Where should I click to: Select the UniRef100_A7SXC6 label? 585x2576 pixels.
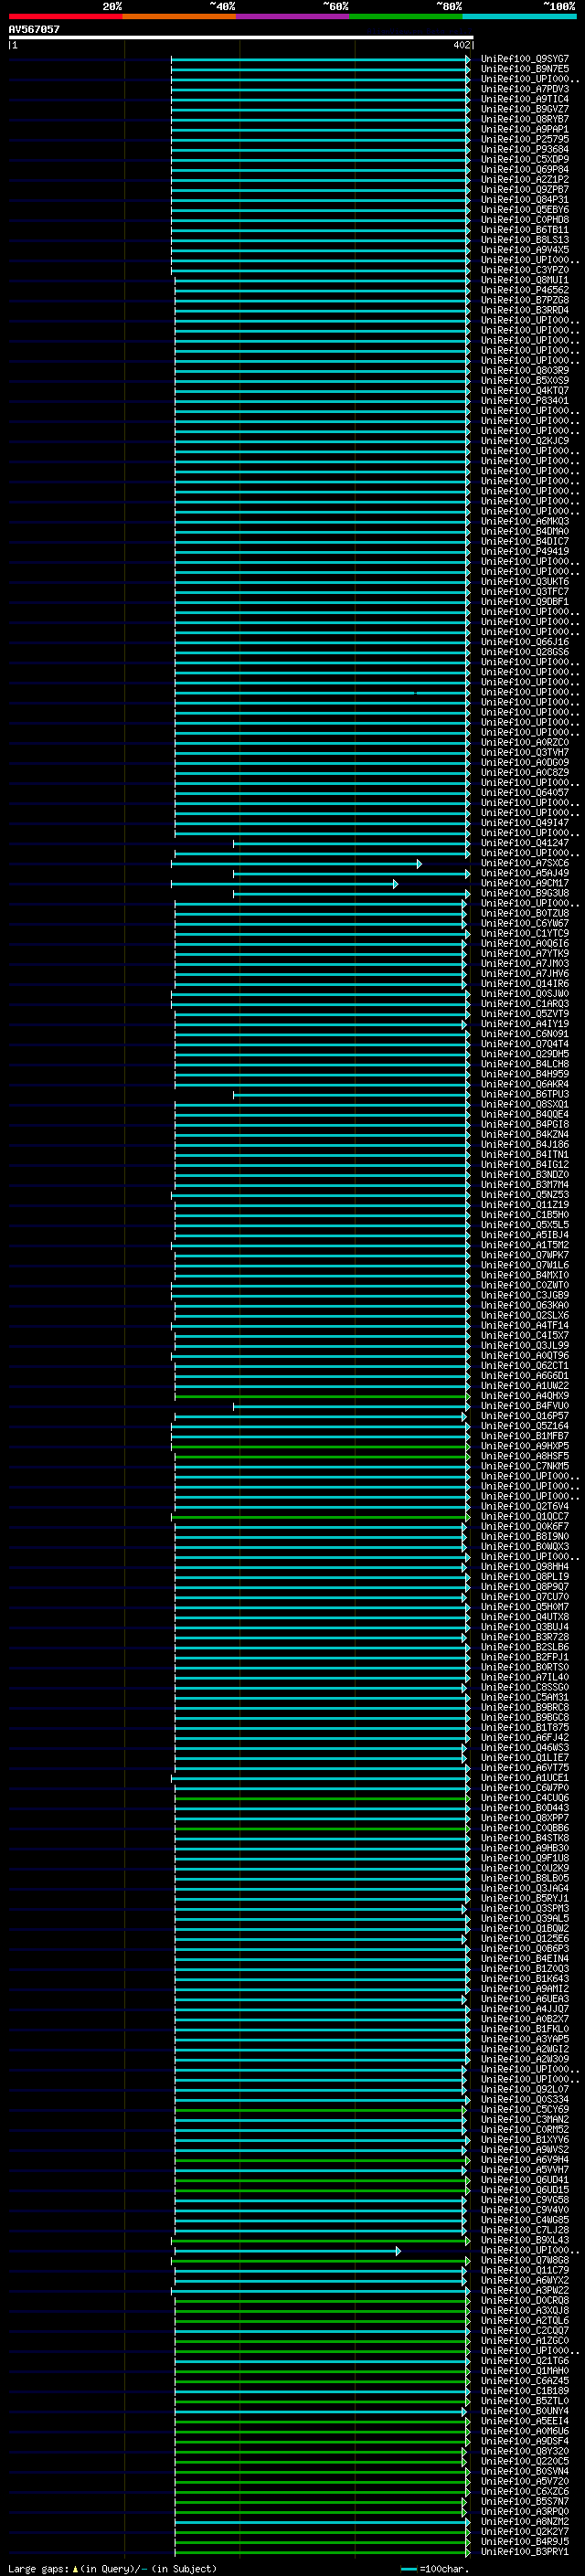(525, 863)
